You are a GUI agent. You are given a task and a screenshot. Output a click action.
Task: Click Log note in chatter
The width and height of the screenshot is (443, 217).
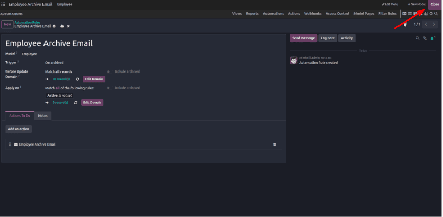pyautogui.click(x=328, y=38)
